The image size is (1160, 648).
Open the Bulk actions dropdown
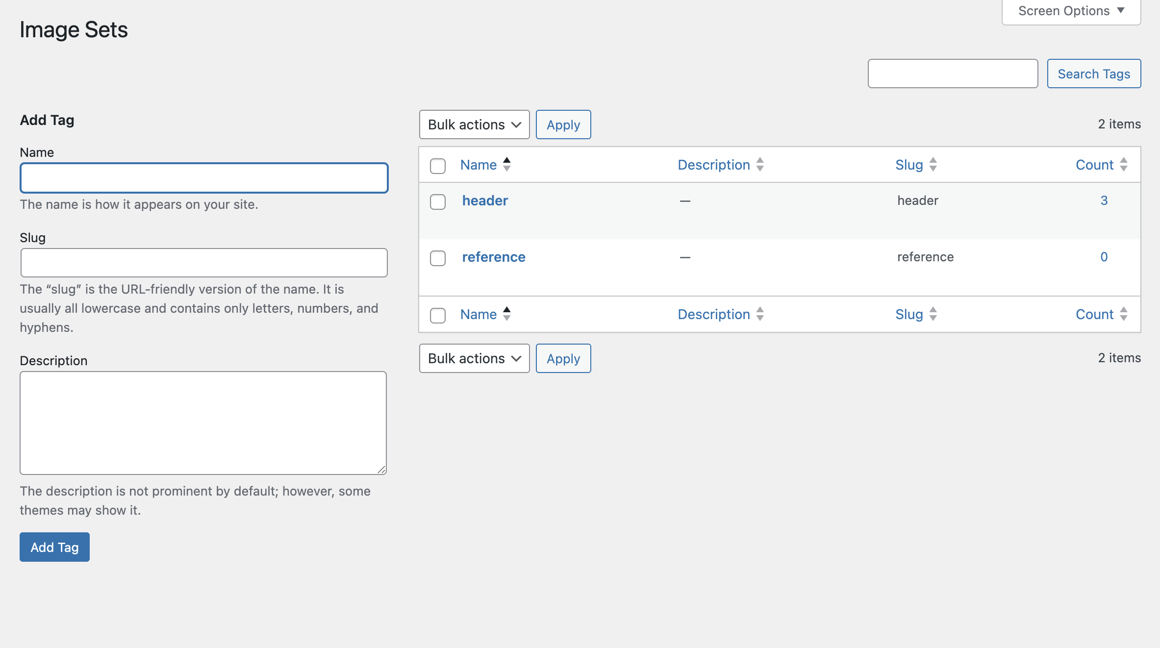(474, 125)
